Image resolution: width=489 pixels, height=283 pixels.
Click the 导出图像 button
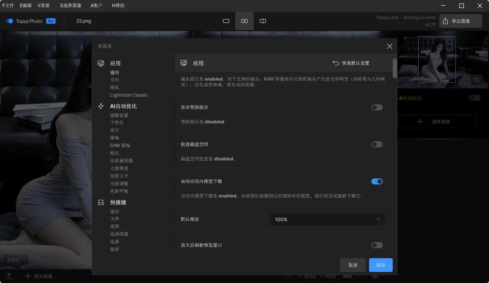pyautogui.click(x=461, y=21)
